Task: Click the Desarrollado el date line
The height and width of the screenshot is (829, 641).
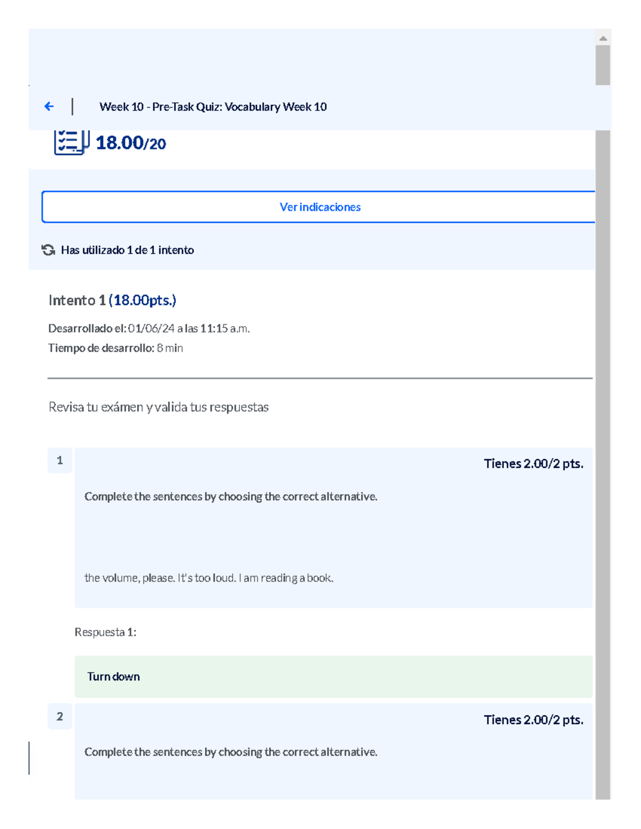Action: tap(149, 328)
